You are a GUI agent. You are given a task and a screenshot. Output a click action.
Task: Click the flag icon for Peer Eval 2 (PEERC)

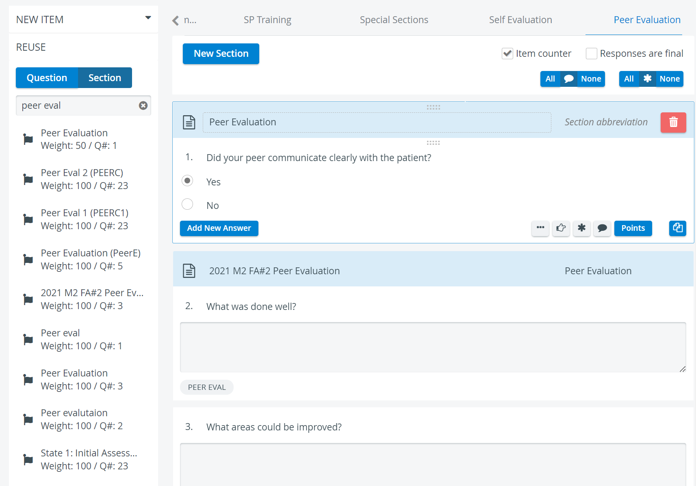tap(28, 179)
